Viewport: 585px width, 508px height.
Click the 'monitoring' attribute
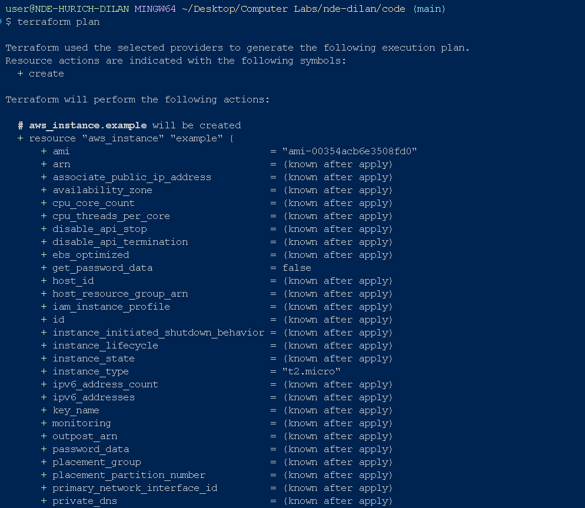(82, 423)
